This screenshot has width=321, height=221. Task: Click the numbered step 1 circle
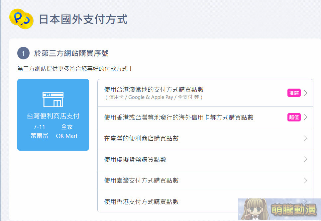click(23, 53)
